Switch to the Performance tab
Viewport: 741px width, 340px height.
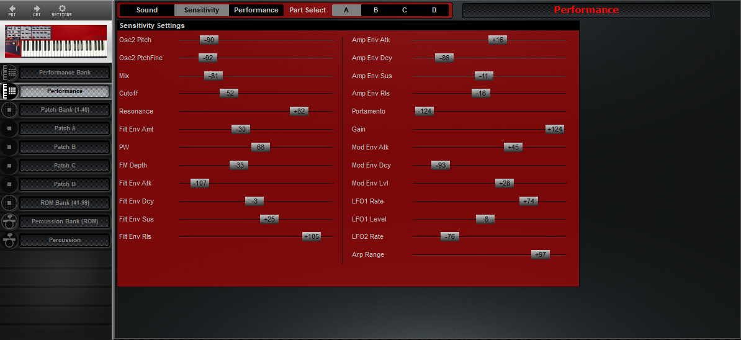256,11
